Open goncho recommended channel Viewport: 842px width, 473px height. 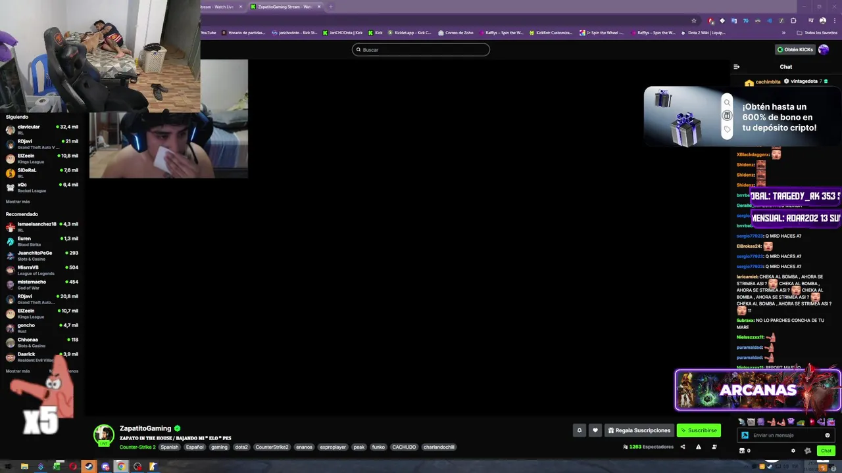click(x=42, y=328)
